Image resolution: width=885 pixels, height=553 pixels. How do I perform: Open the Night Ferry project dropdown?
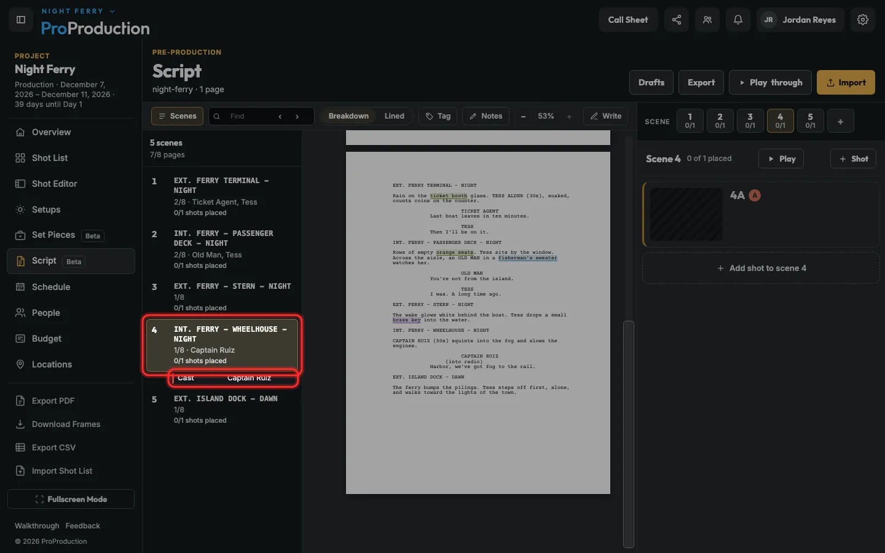click(x=78, y=11)
